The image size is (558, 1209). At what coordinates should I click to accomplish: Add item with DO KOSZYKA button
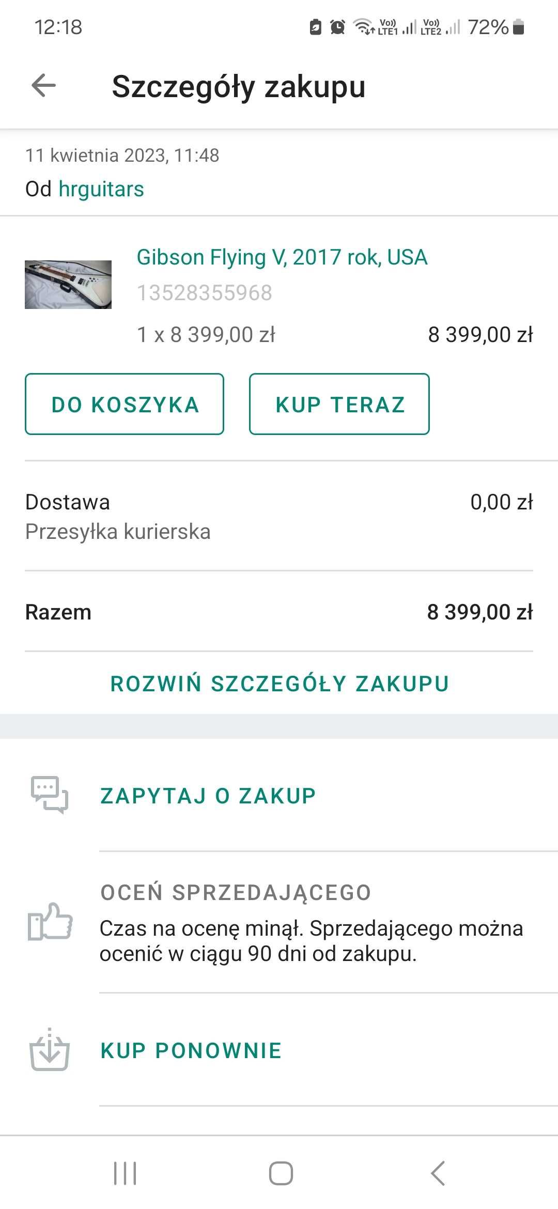[x=125, y=404]
